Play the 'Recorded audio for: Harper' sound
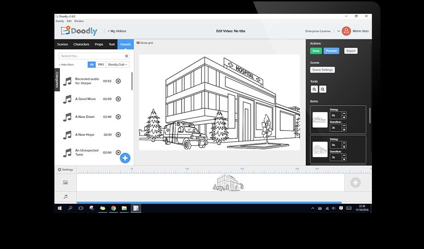The width and height of the screenshot is (424, 249). click(118, 81)
